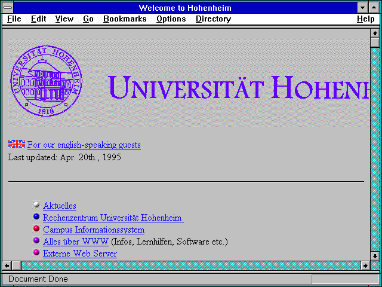Open the Externe Web Server link
The image size is (382, 287).
pos(80,254)
